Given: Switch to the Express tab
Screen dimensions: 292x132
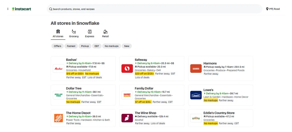Looking at the screenshot, I should pyautogui.click(x=90, y=34).
